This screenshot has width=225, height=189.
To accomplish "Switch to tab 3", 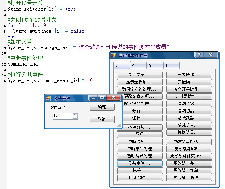I will click(x=155, y=66).
